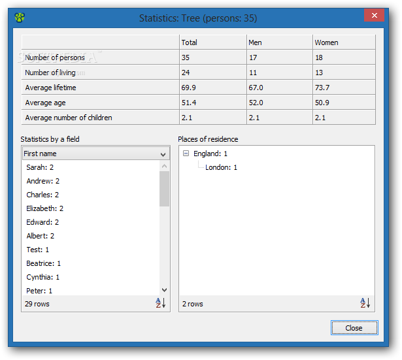Select England: 1 in places of residence
This screenshot has height=360, width=402.
[210, 154]
